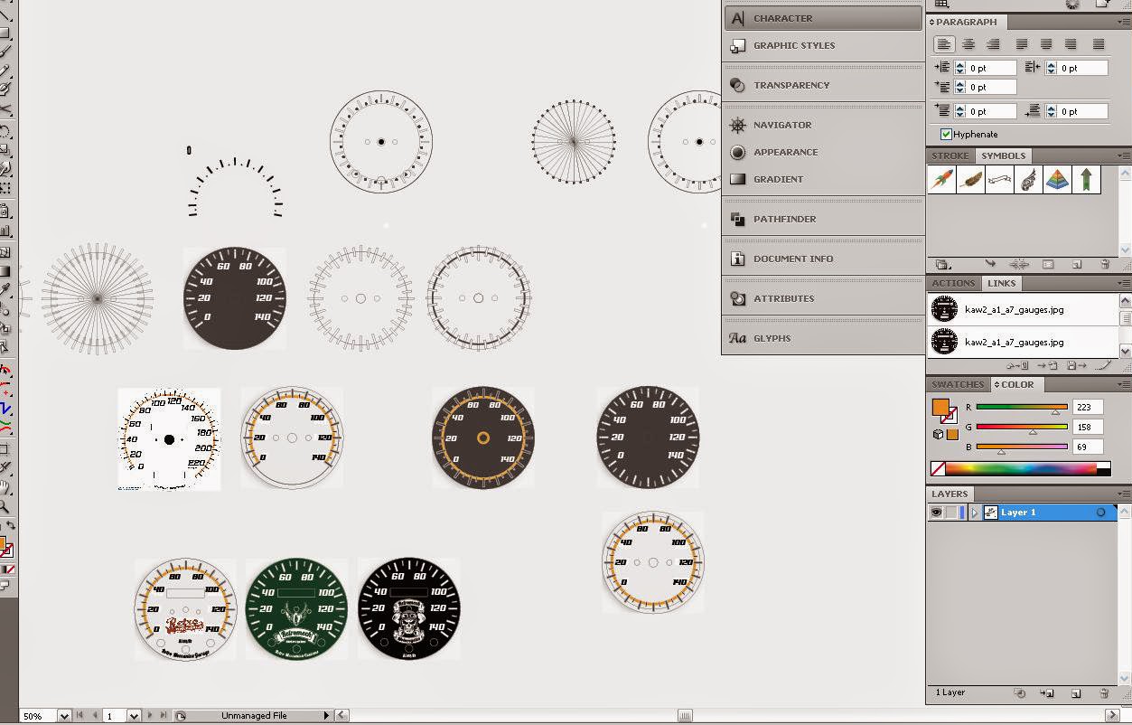Image resolution: width=1132 pixels, height=725 pixels.
Task: Switch to the Stroke tab
Action: pos(950,156)
